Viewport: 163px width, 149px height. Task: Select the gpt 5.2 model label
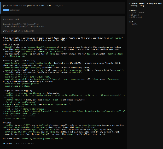tap(19, 143)
